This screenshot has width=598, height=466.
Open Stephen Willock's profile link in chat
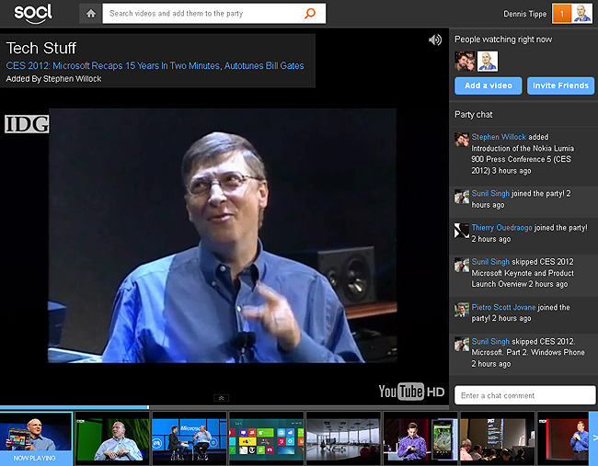click(x=499, y=137)
